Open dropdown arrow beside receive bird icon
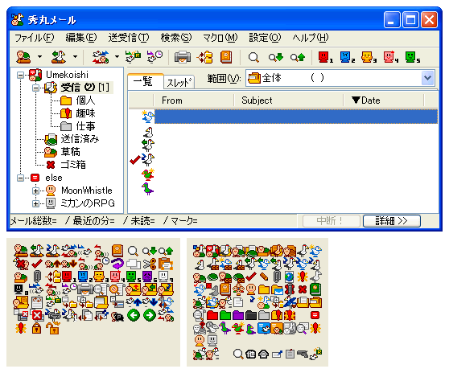 pyautogui.click(x=75, y=57)
